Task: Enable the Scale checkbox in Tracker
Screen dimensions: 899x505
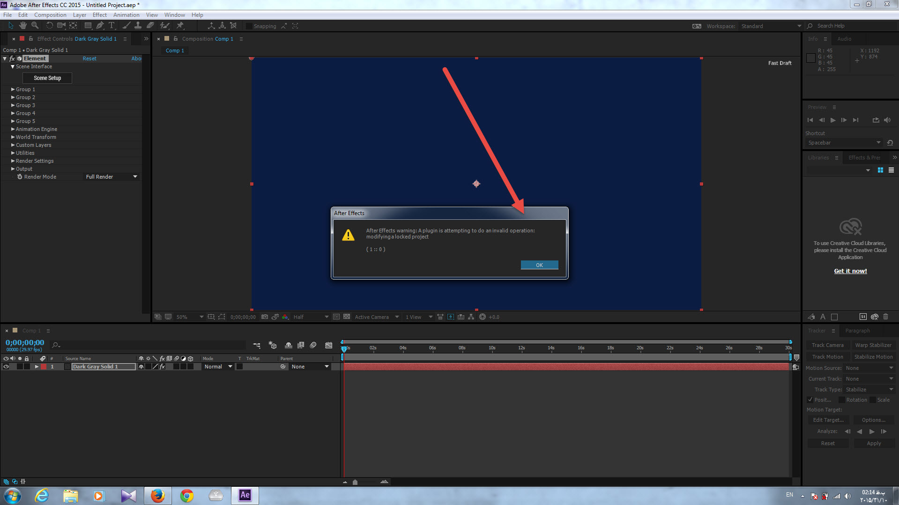Action: (x=873, y=400)
